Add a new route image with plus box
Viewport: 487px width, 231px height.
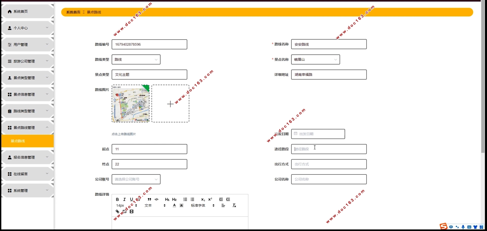(x=170, y=104)
